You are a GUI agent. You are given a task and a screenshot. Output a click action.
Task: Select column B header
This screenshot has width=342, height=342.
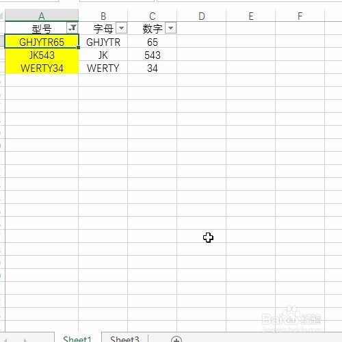coord(103,16)
